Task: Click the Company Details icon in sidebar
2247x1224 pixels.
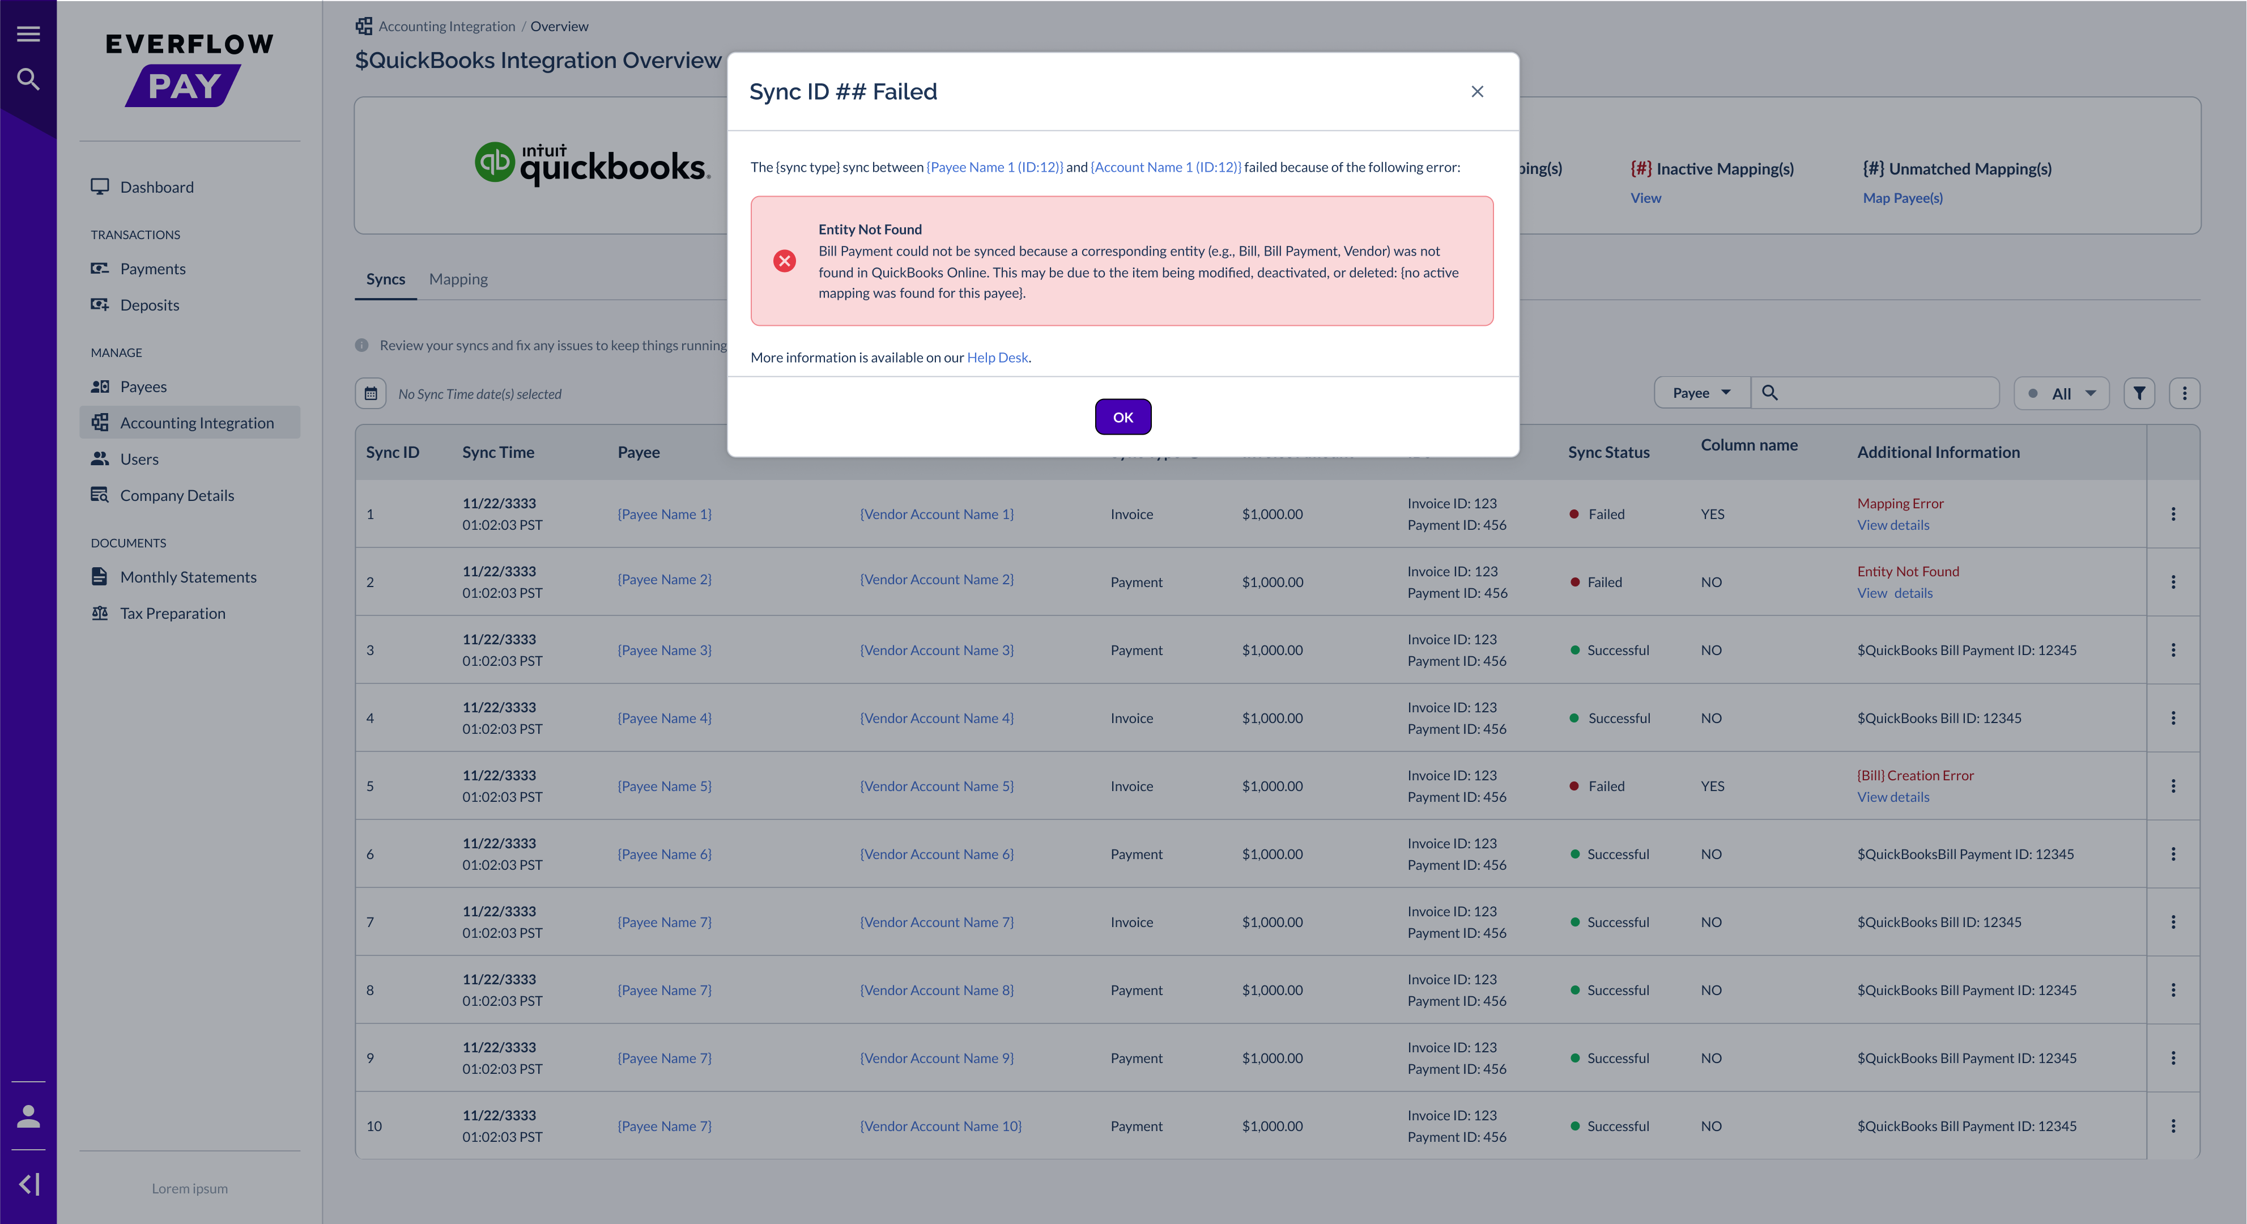Action: pyautogui.click(x=100, y=495)
